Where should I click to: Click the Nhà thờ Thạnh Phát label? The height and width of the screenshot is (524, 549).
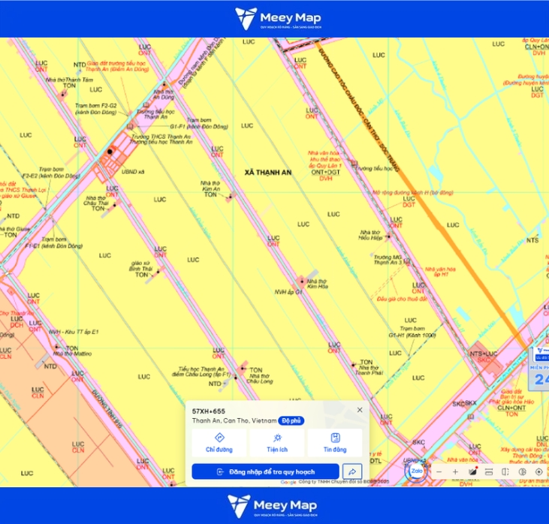point(369,370)
